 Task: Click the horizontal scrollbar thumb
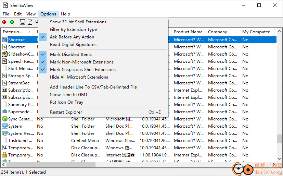(x=51, y=165)
